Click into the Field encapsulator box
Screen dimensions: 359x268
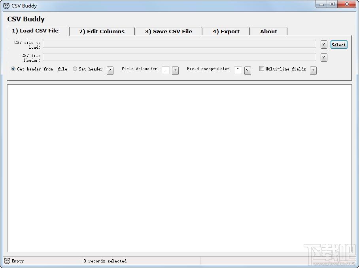click(x=238, y=70)
